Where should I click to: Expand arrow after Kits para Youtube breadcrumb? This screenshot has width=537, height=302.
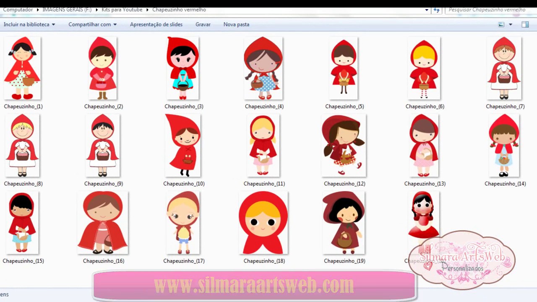point(147,10)
